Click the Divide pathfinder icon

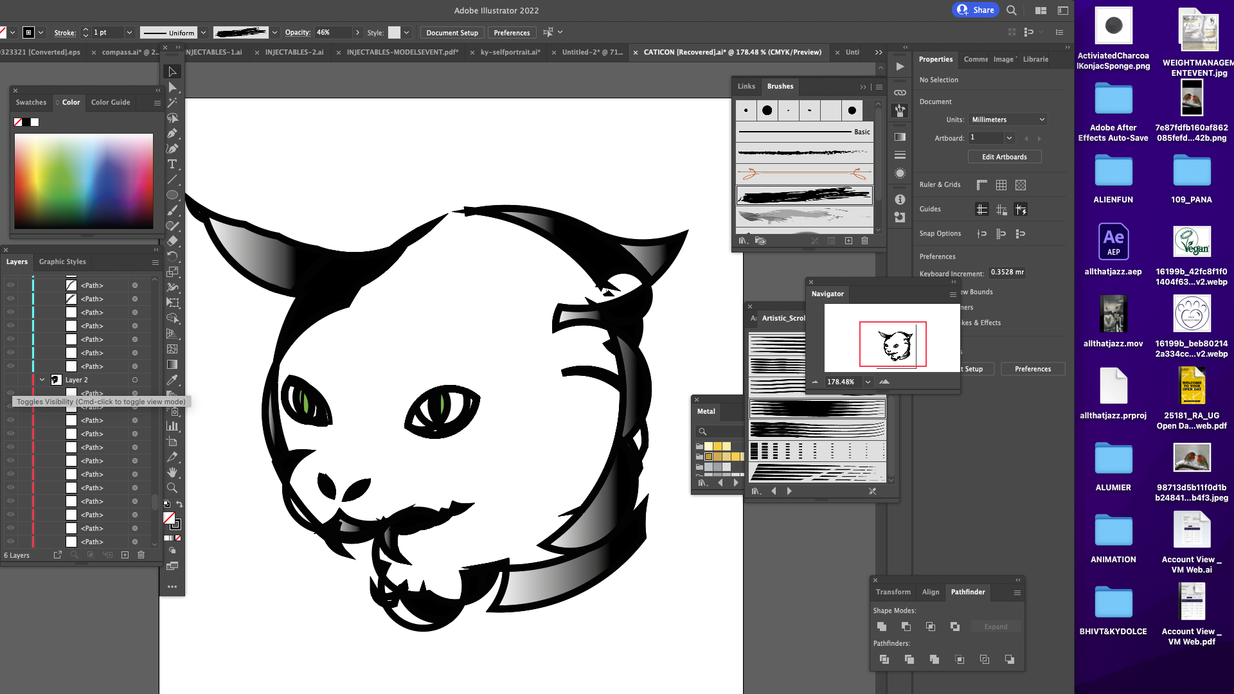click(884, 659)
